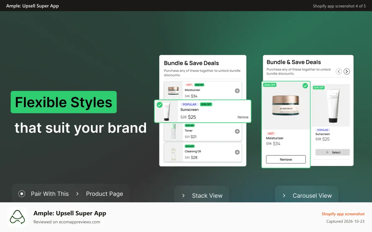Click the 20% OFF badge on the carousel Moisturizer card
Viewport: 372px width, 232px height.
(x=270, y=85)
